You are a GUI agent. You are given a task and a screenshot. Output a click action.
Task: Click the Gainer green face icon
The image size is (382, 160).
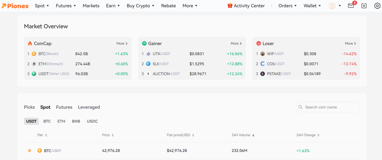[144, 44]
